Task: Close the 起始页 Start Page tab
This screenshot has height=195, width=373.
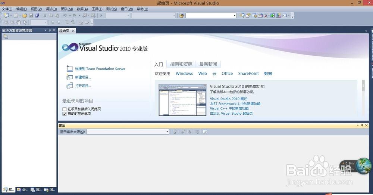Action: (x=73, y=31)
